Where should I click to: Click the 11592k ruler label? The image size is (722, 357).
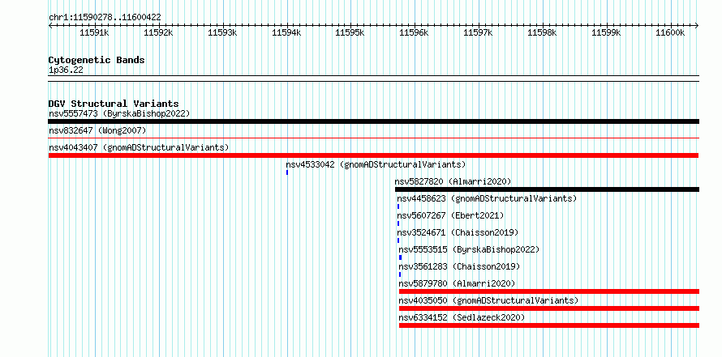tap(158, 32)
